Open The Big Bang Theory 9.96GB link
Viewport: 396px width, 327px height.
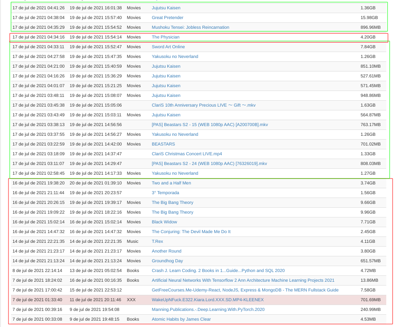pos(172,212)
